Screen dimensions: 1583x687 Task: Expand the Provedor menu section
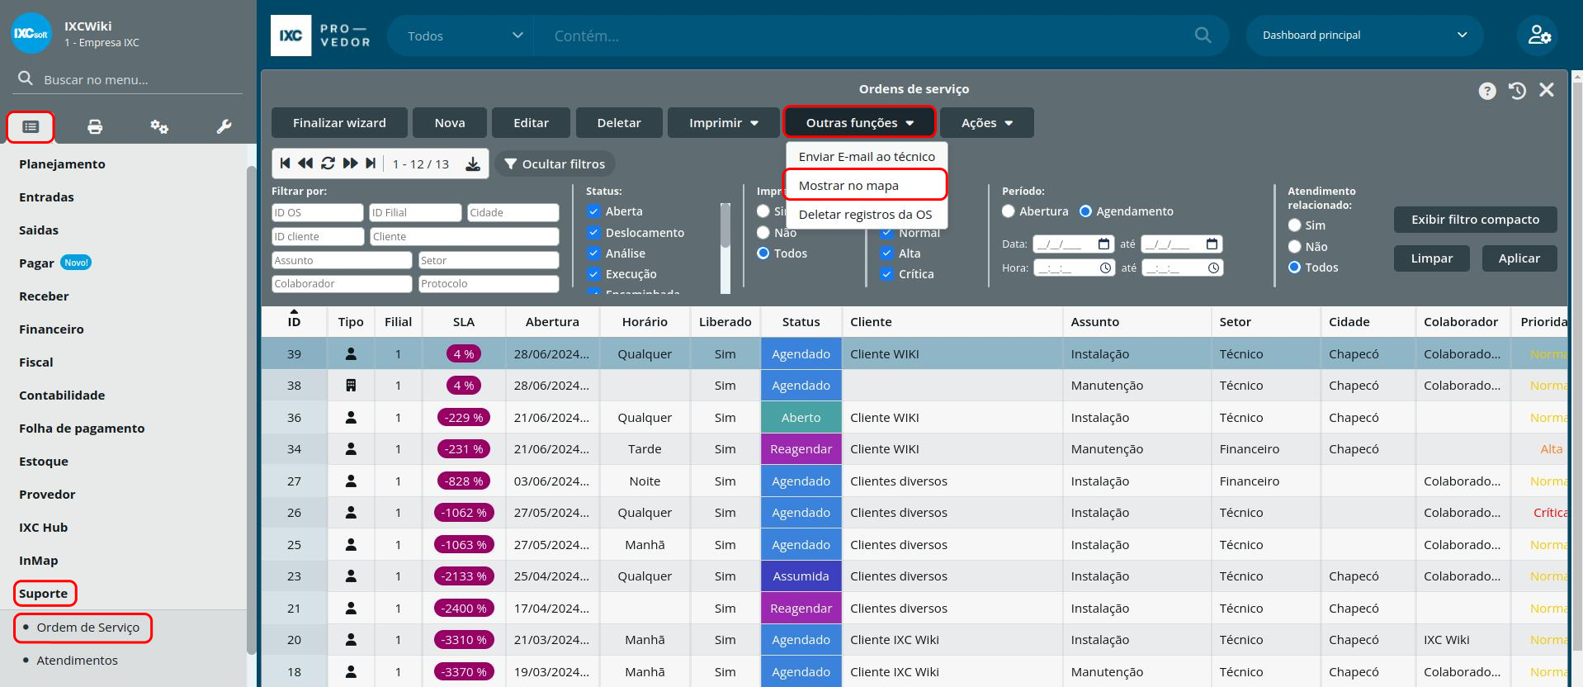pos(47,494)
